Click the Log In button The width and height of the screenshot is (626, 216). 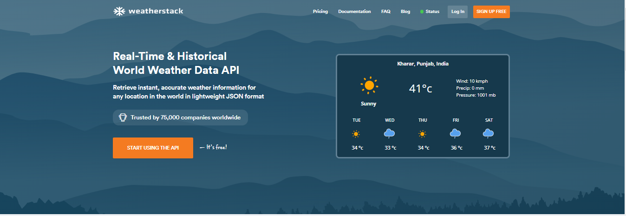pos(457,12)
